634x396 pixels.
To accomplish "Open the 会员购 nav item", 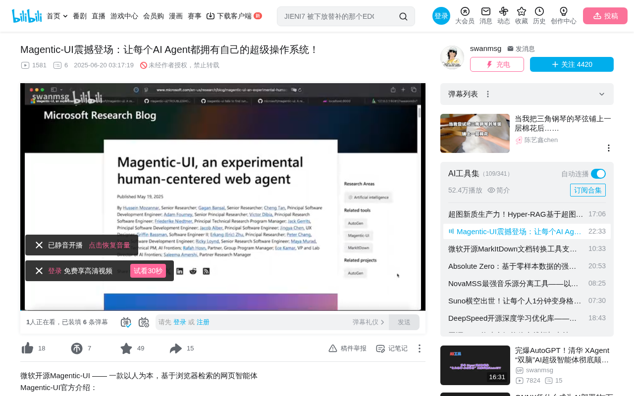I will click(x=154, y=16).
